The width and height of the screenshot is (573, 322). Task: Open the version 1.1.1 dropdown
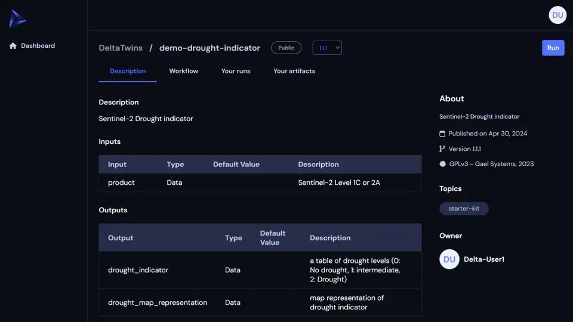coord(327,48)
